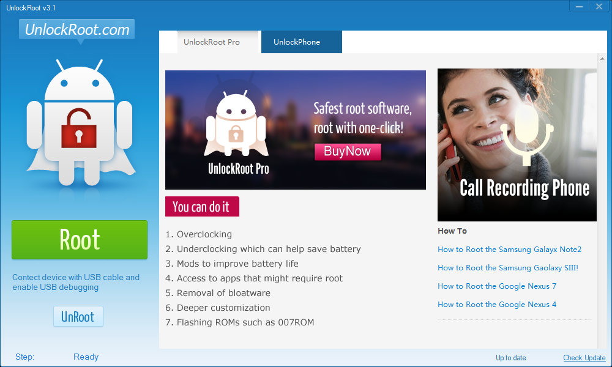Click the microphone icon on the ad
Image resolution: width=612 pixels, height=367 pixels.
[x=526, y=135]
